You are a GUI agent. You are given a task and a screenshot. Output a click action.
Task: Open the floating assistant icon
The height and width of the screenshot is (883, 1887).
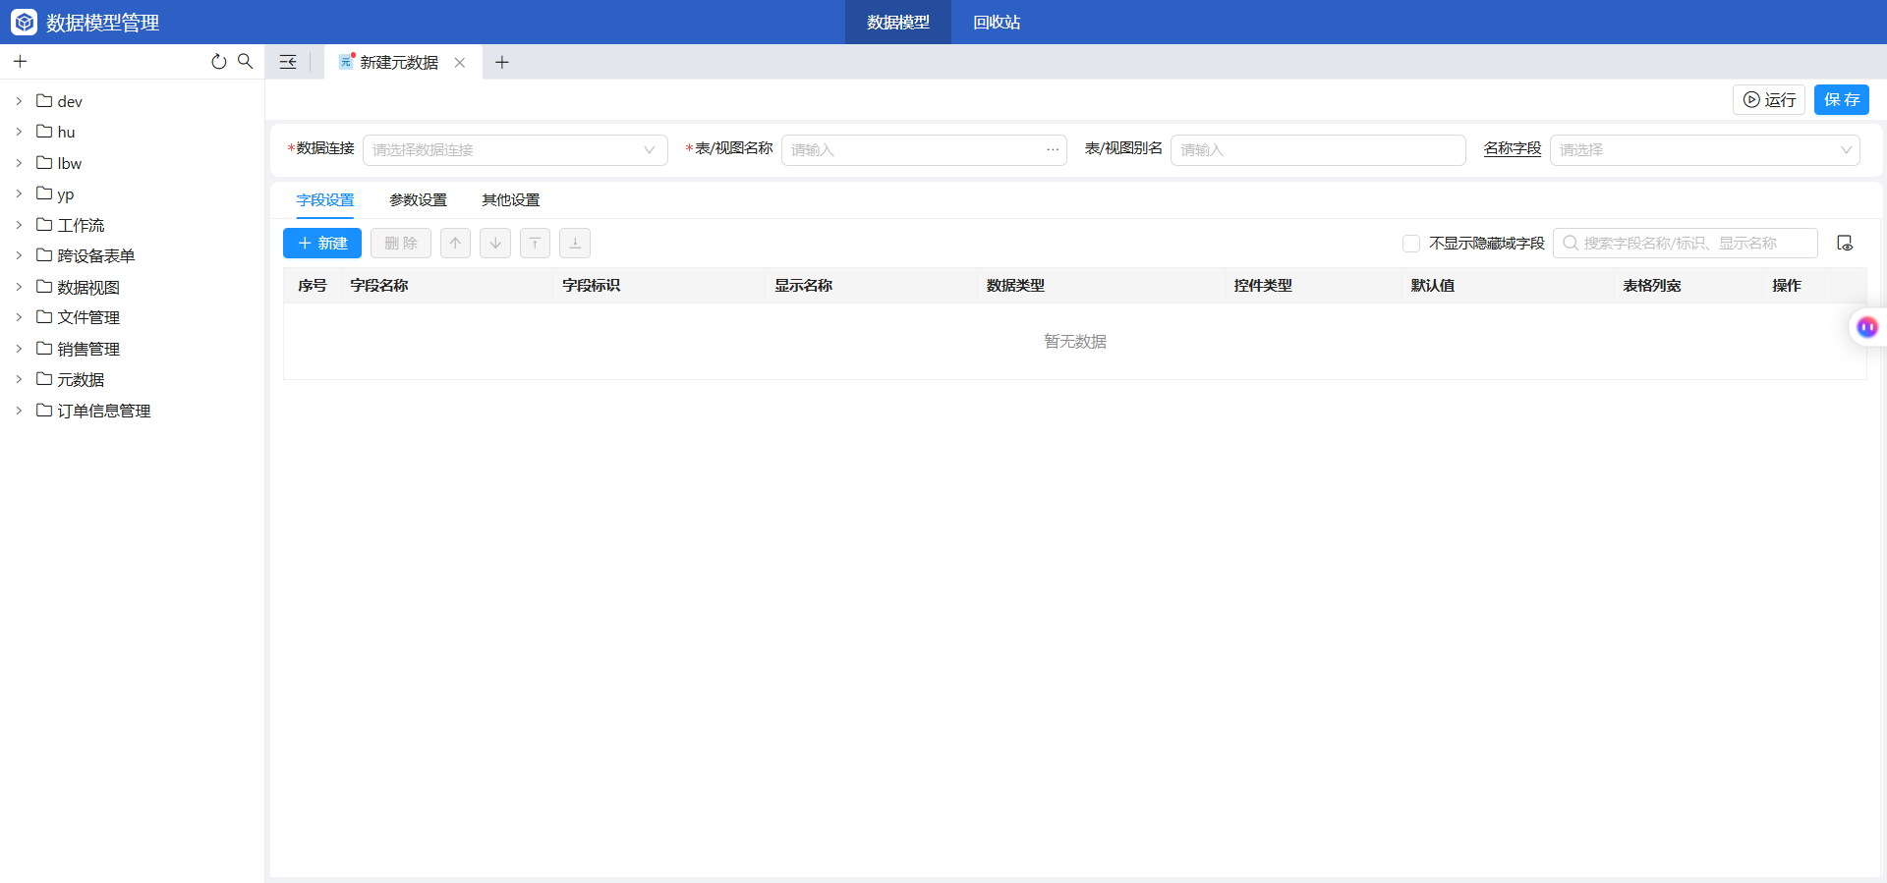[1867, 327]
